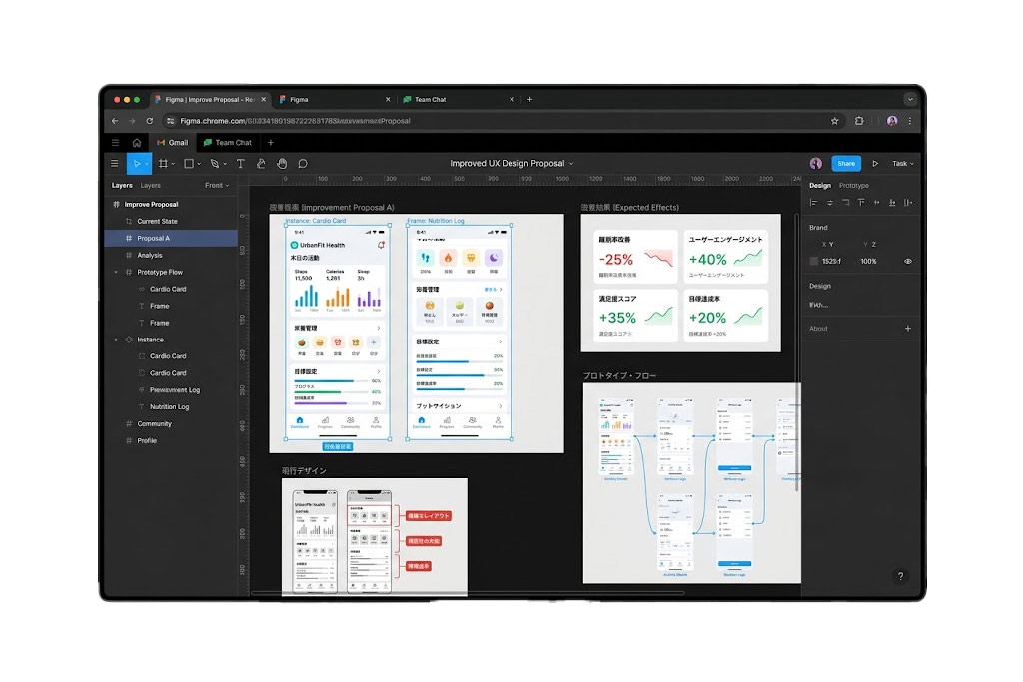Viewport: 1023px width, 682px height.
Task: Open the Team Chat tab beside Gmail
Action: (227, 142)
